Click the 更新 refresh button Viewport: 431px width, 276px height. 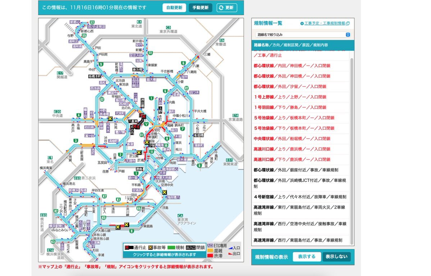pos(227,8)
